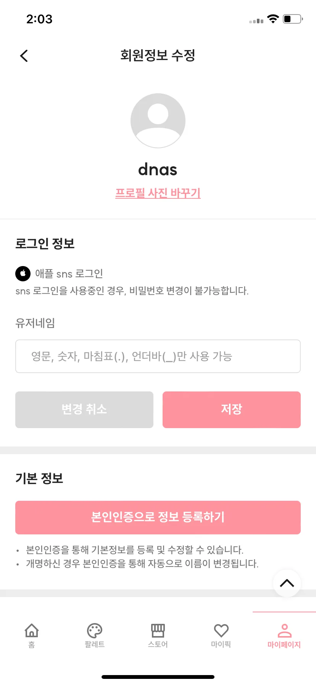Tap the 저장 button
The width and height of the screenshot is (316, 685).
point(232,409)
